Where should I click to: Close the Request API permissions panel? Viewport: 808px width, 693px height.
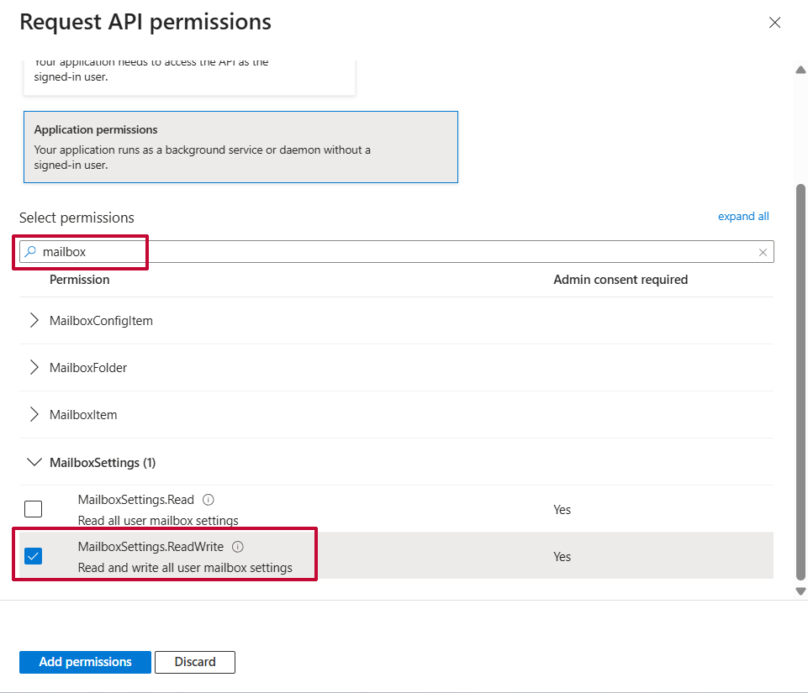coord(774,23)
